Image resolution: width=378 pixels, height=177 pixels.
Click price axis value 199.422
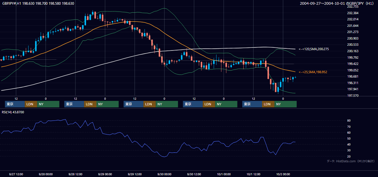click(x=353, y=64)
